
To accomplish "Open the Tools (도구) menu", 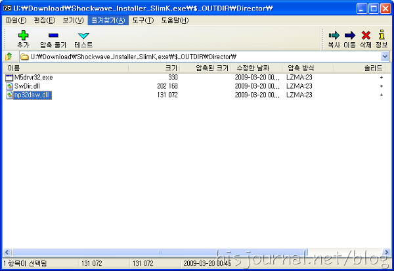I will 142,20.
